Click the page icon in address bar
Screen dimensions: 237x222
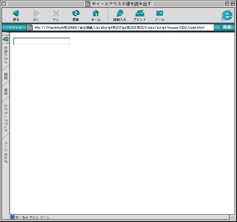click(30, 27)
